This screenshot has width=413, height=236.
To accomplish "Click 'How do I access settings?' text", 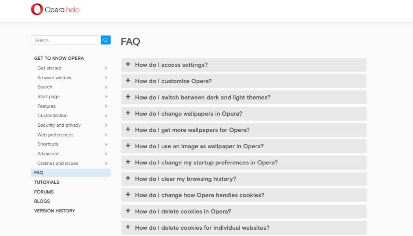I will tap(171, 65).
